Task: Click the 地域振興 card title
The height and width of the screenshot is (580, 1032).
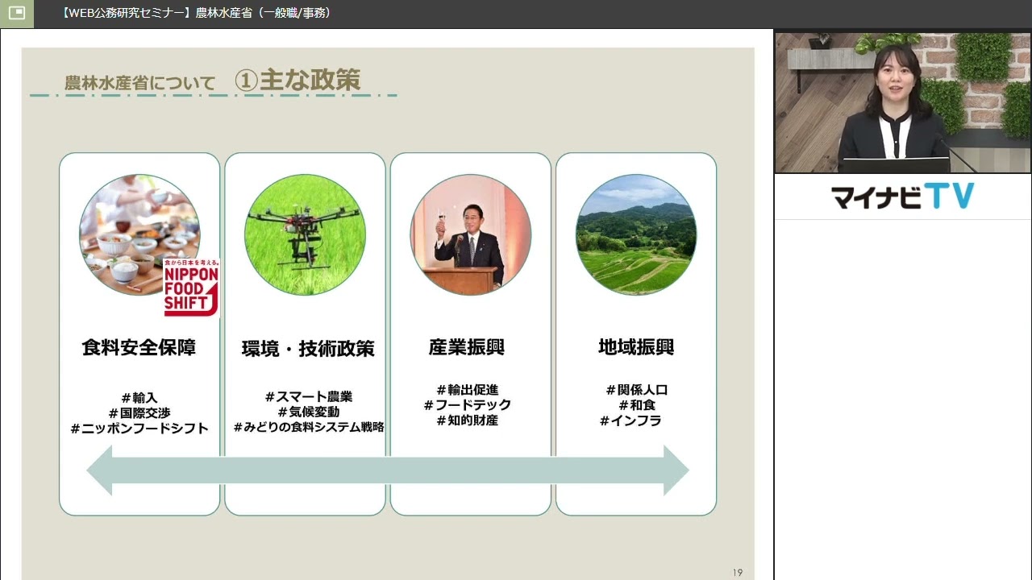Action: click(x=636, y=347)
